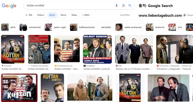
Task: Open the Fernsehserien.de image with striped shirt
Action: [x=67, y=49]
